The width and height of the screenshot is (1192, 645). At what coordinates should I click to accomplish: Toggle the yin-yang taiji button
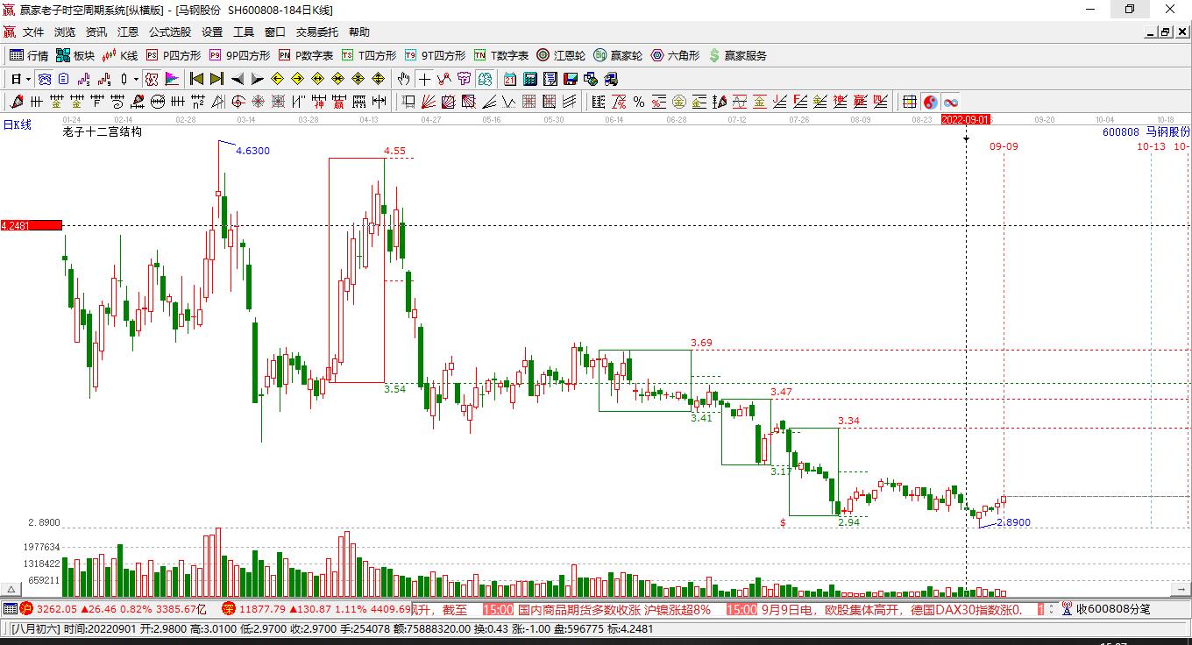[x=930, y=102]
